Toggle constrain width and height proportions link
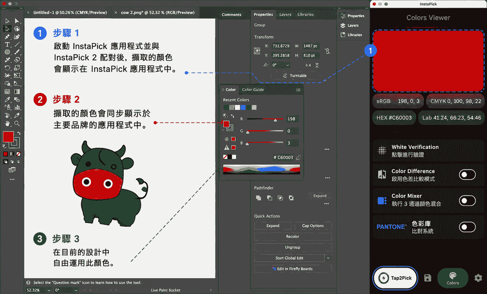The width and height of the screenshot is (487, 294). tap(327, 51)
